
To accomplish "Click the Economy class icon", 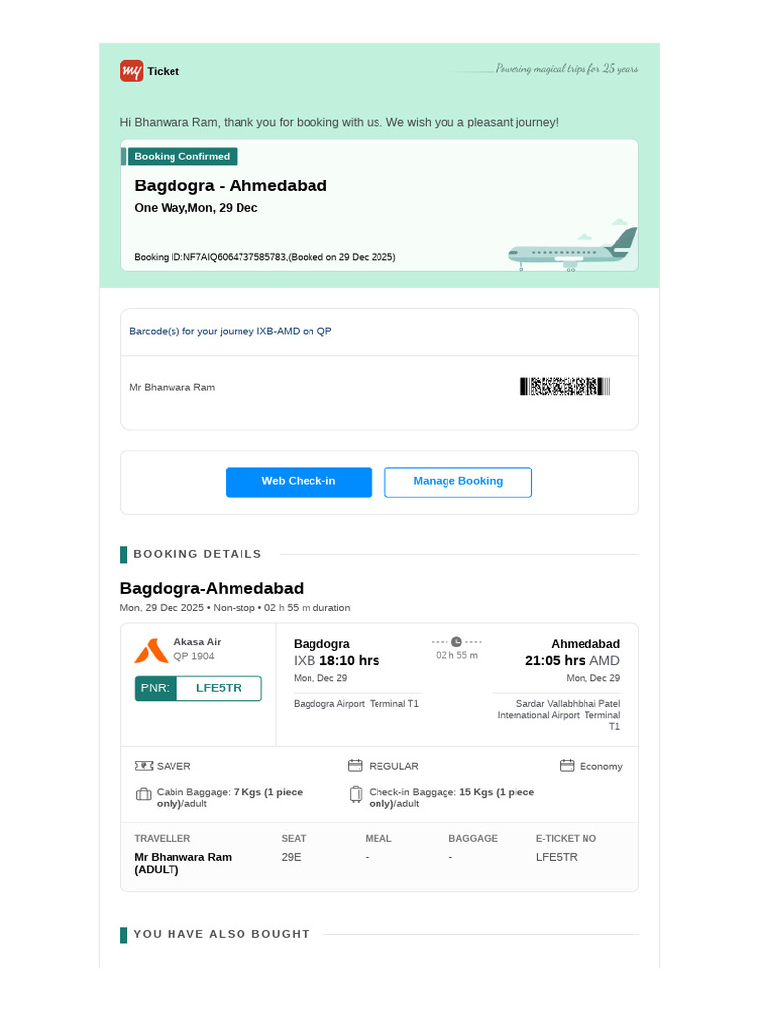I will (567, 765).
